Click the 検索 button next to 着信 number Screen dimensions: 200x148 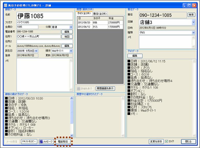(x=191, y=15)
